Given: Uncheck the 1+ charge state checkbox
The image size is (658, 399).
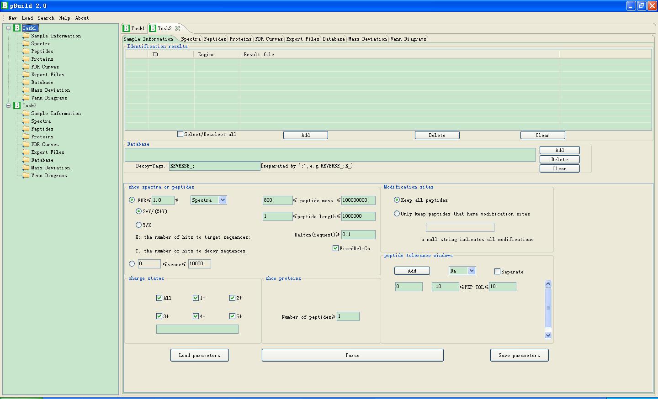Looking at the screenshot, I should point(196,298).
